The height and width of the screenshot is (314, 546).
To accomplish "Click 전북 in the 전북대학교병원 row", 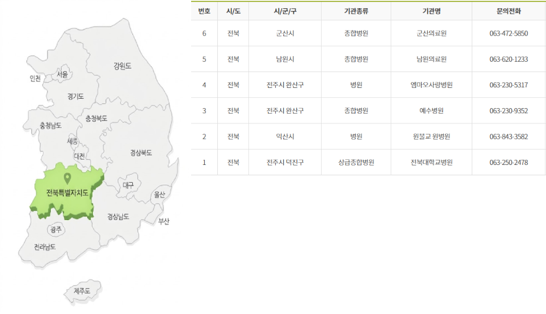I will point(233,162).
